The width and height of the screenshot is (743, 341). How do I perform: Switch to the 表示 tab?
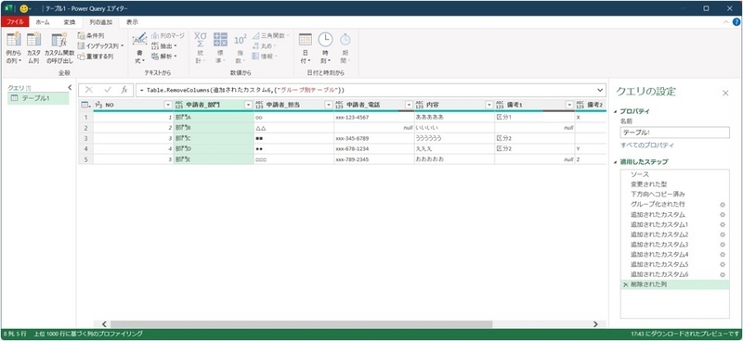[x=132, y=21]
